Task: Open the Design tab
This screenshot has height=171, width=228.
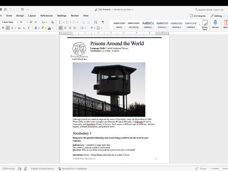Action: pos(20,15)
